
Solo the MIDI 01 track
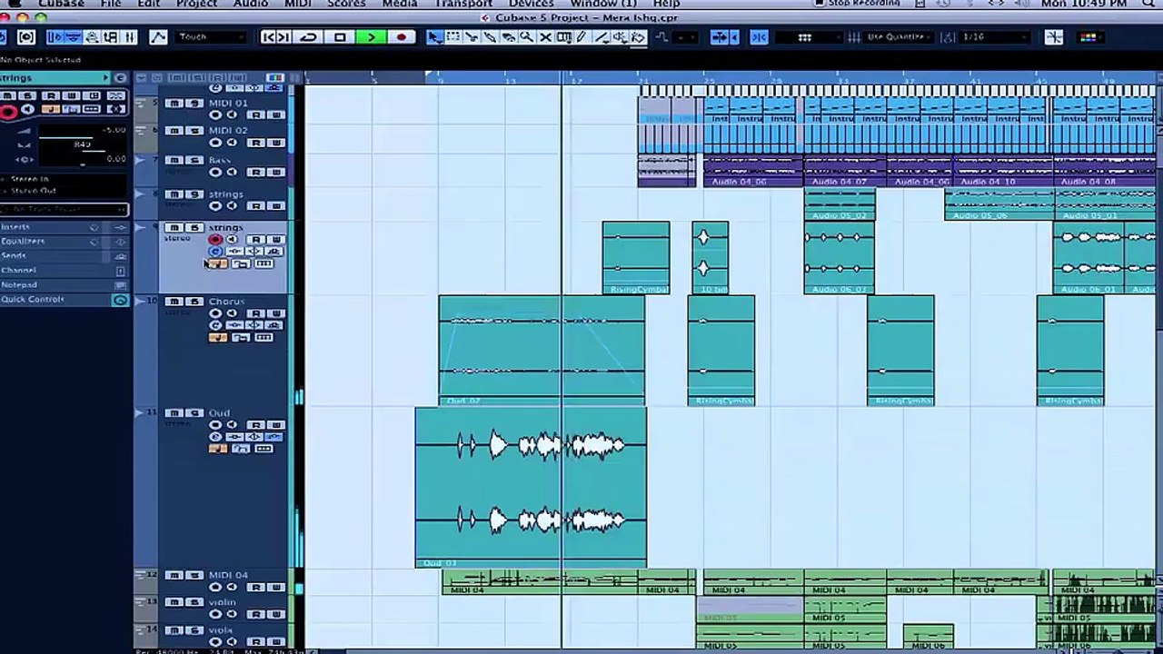click(194, 104)
